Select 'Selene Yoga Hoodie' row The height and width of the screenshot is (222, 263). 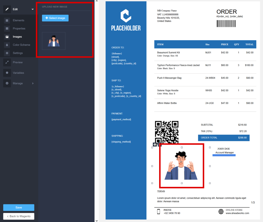tap(205, 92)
